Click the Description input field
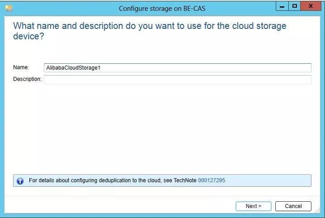325x218 pixels. pyautogui.click(x=178, y=80)
